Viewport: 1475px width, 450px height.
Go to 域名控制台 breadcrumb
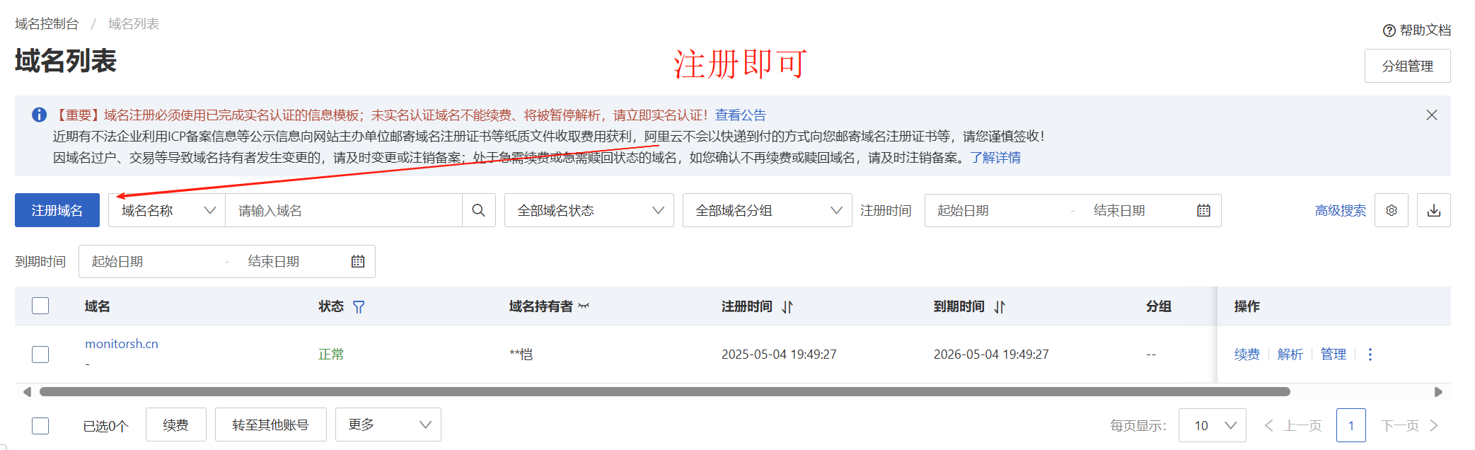click(47, 24)
